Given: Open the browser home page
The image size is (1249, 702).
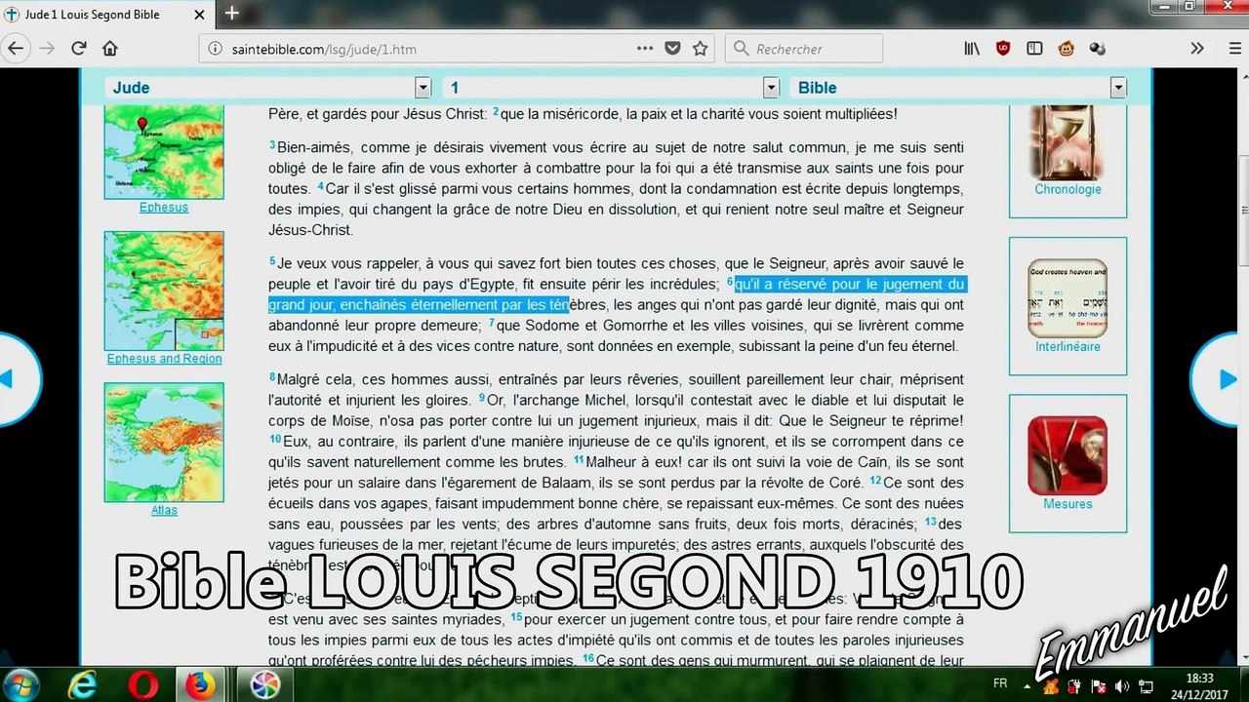Looking at the screenshot, I should 109,49.
